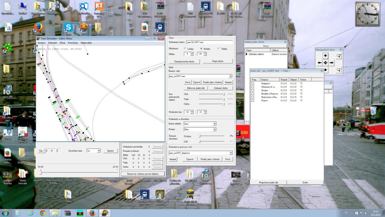385x217 pixels.
Task: Tick the Prerov station checkbox
Action: [x=253, y=101]
